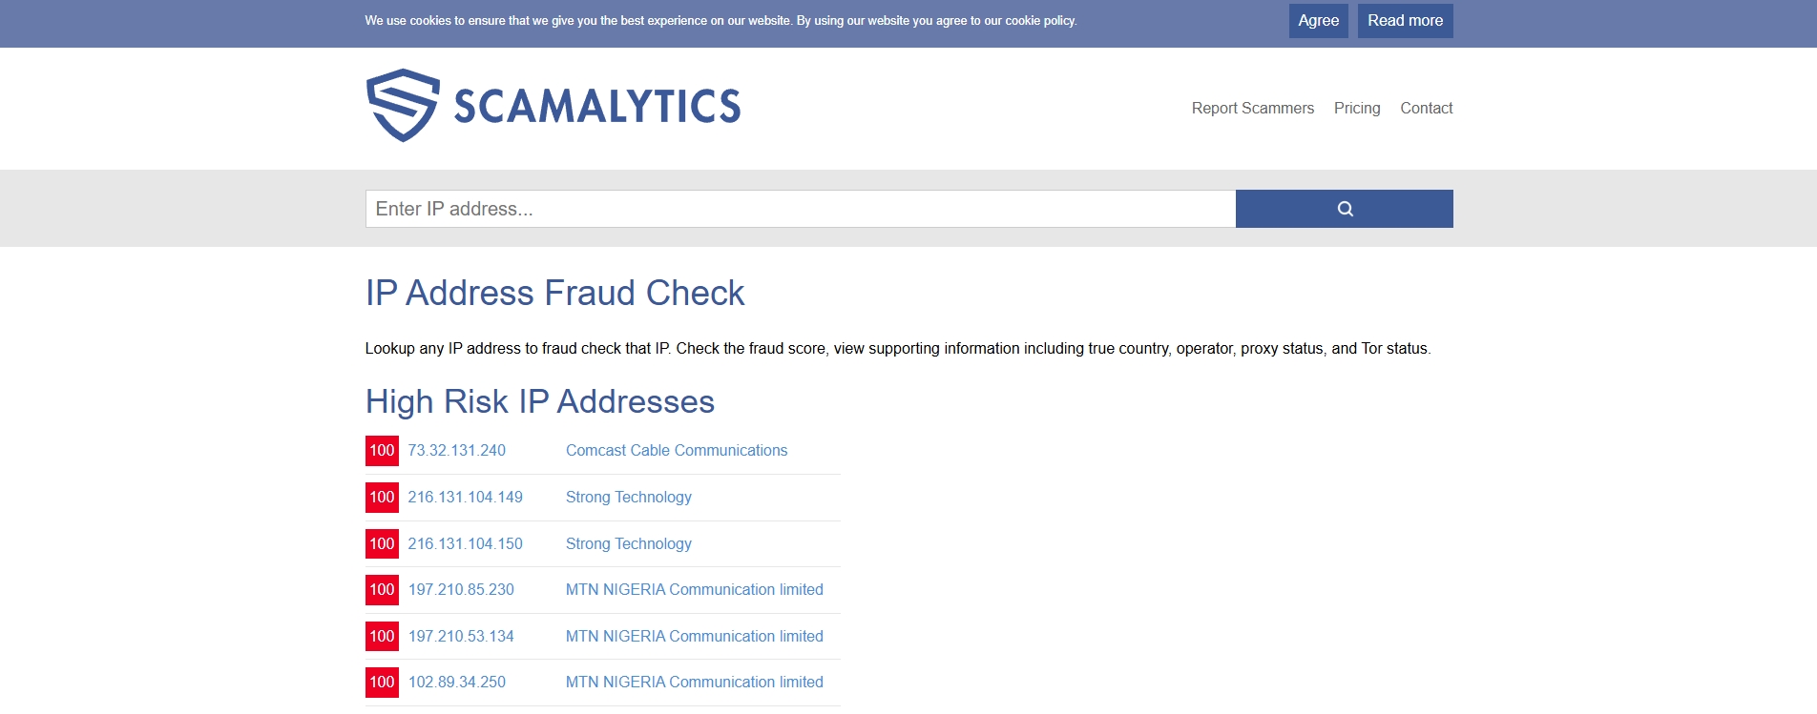Agree to the cookie policy

pos(1318,21)
